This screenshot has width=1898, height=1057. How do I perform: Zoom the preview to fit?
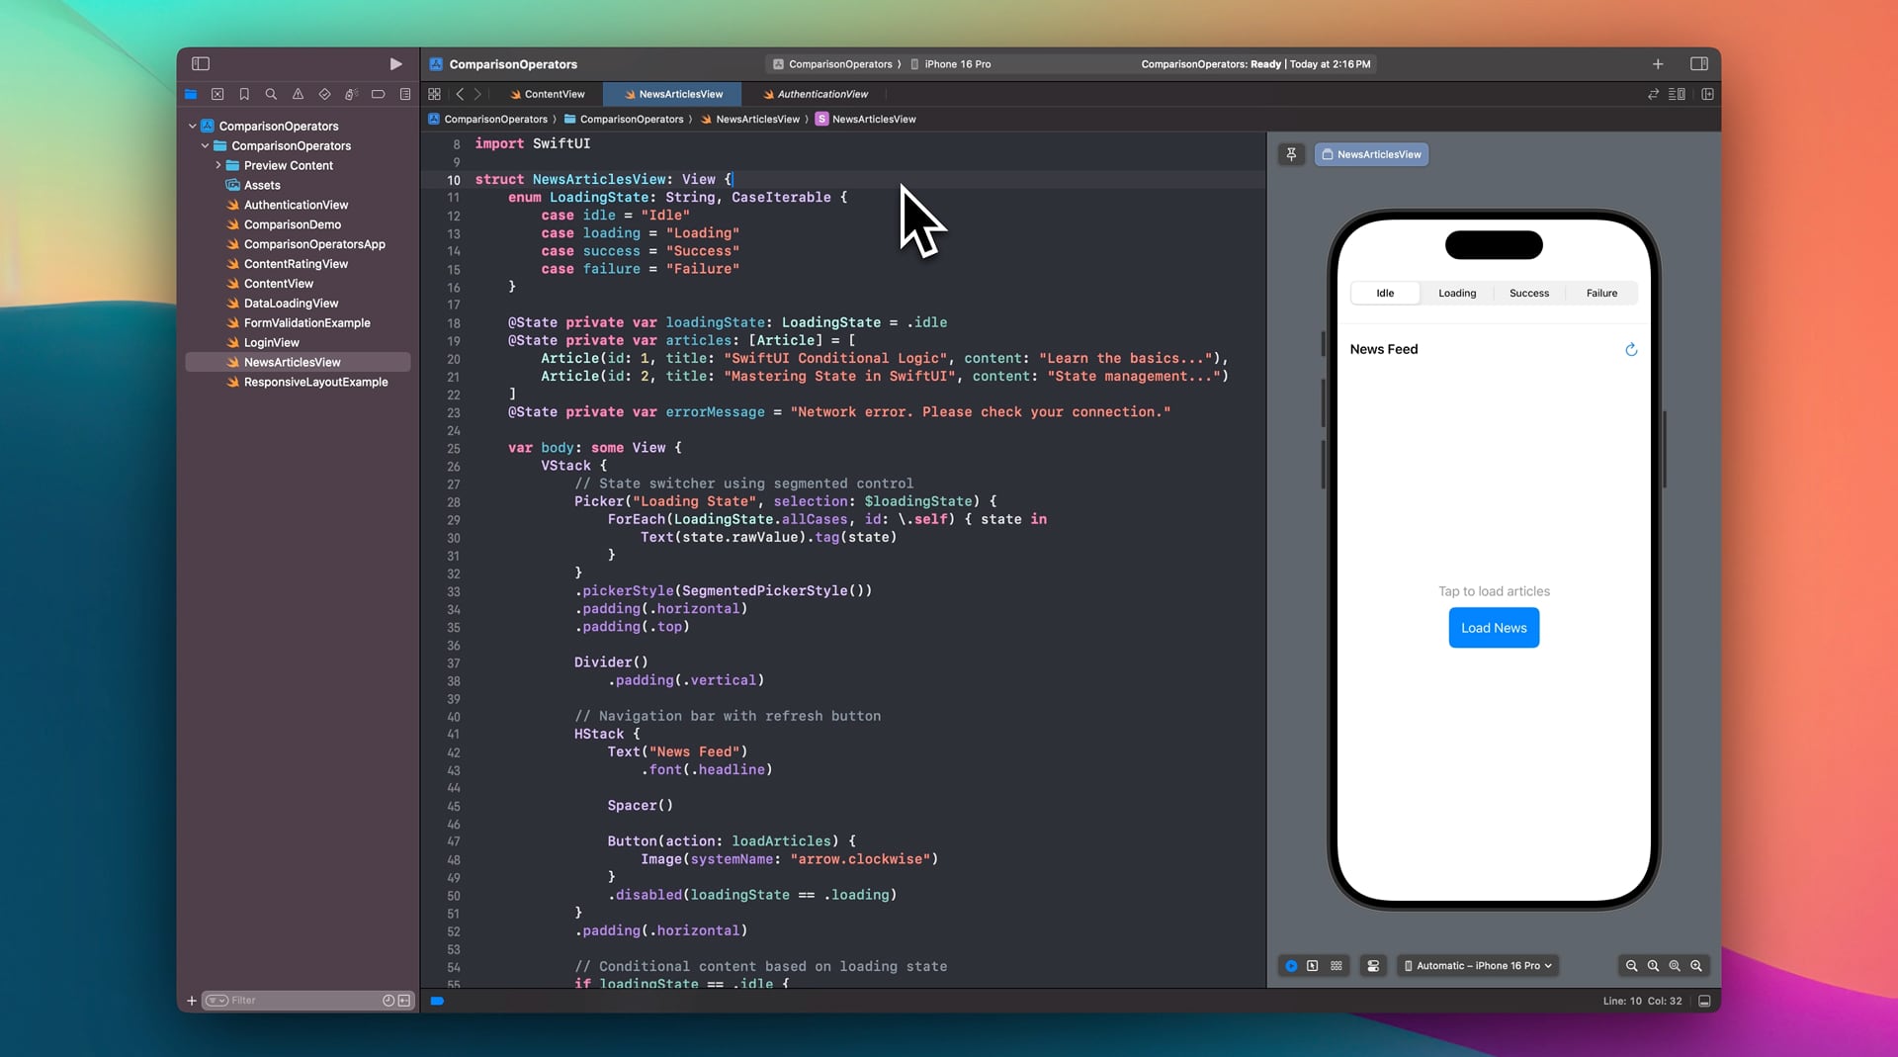pos(1675,966)
